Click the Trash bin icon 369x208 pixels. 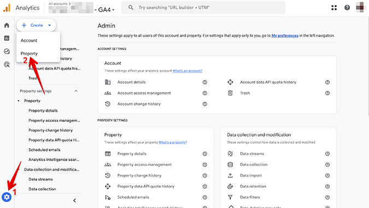click(x=230, y=93)
